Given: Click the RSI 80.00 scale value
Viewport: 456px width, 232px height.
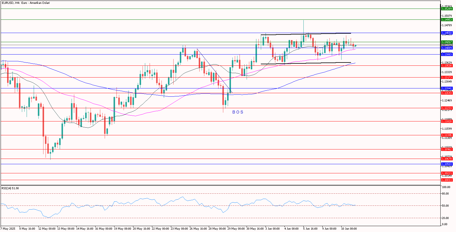Looking at the screenshot, I should pos(446,193).
